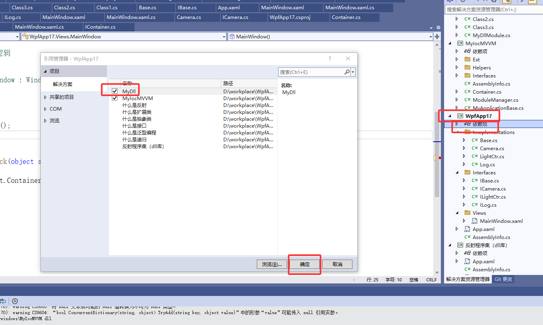
Task: Check the 什么是反射 project checkbox
Action: point(115,105)
